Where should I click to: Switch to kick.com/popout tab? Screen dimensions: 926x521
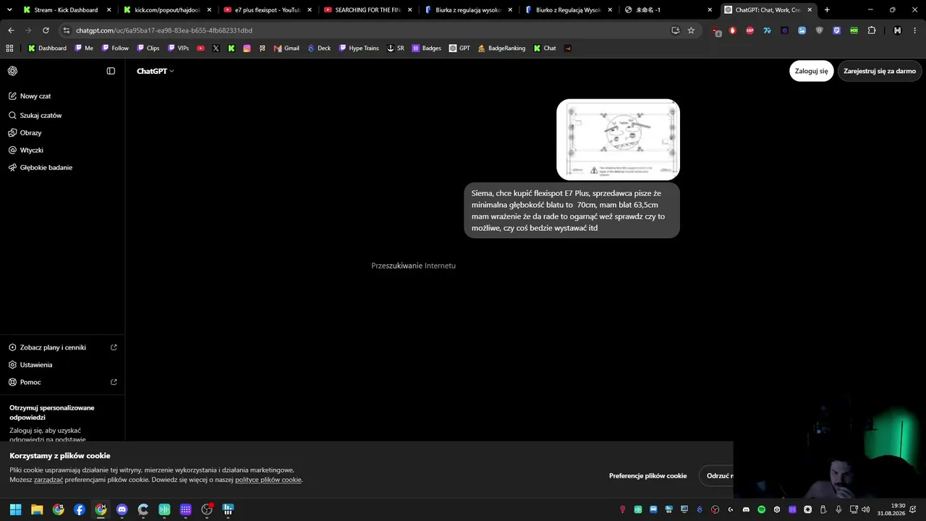pos(167,10)
